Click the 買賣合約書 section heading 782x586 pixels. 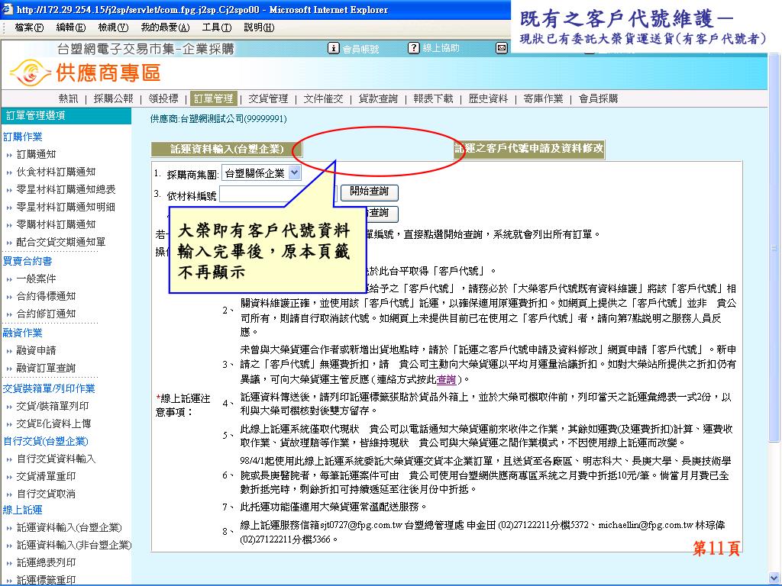coord(27,261)
